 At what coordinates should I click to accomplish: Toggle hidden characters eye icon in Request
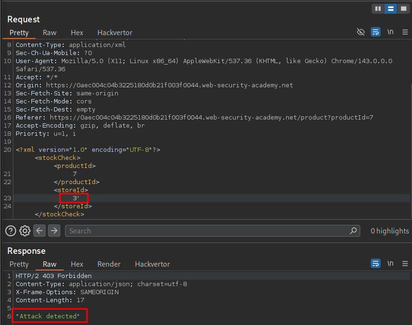[x=361, y=32]
